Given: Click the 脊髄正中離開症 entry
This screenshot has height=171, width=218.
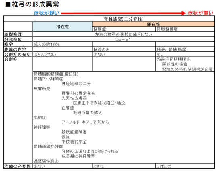Looking at the screenshot, I should (48, 79).
